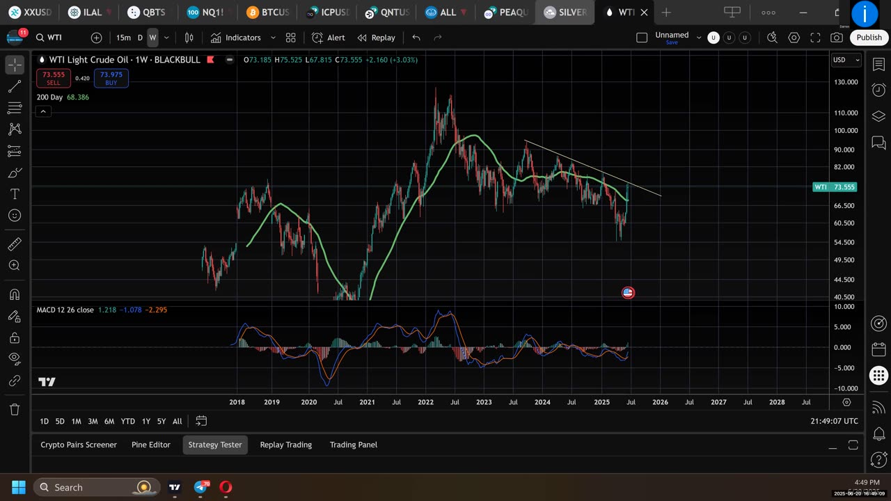891x501 pixels.
Task: Open the watchlist panel icon
Action: pos(878,64)
